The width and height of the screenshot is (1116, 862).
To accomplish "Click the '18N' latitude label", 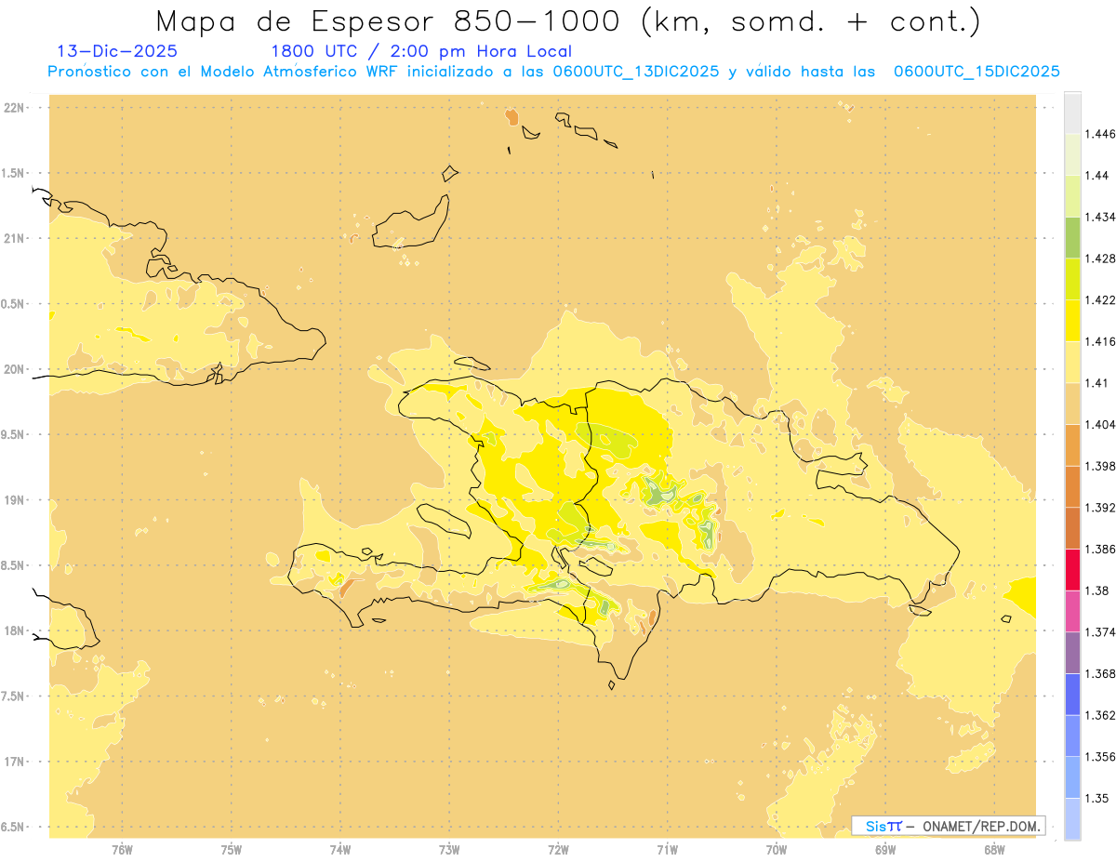I will pos(14,630).
